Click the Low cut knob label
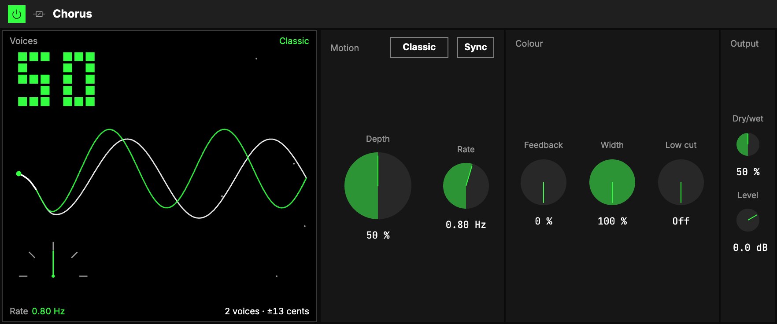Viewport: 777px width, 324px height. 681,145
